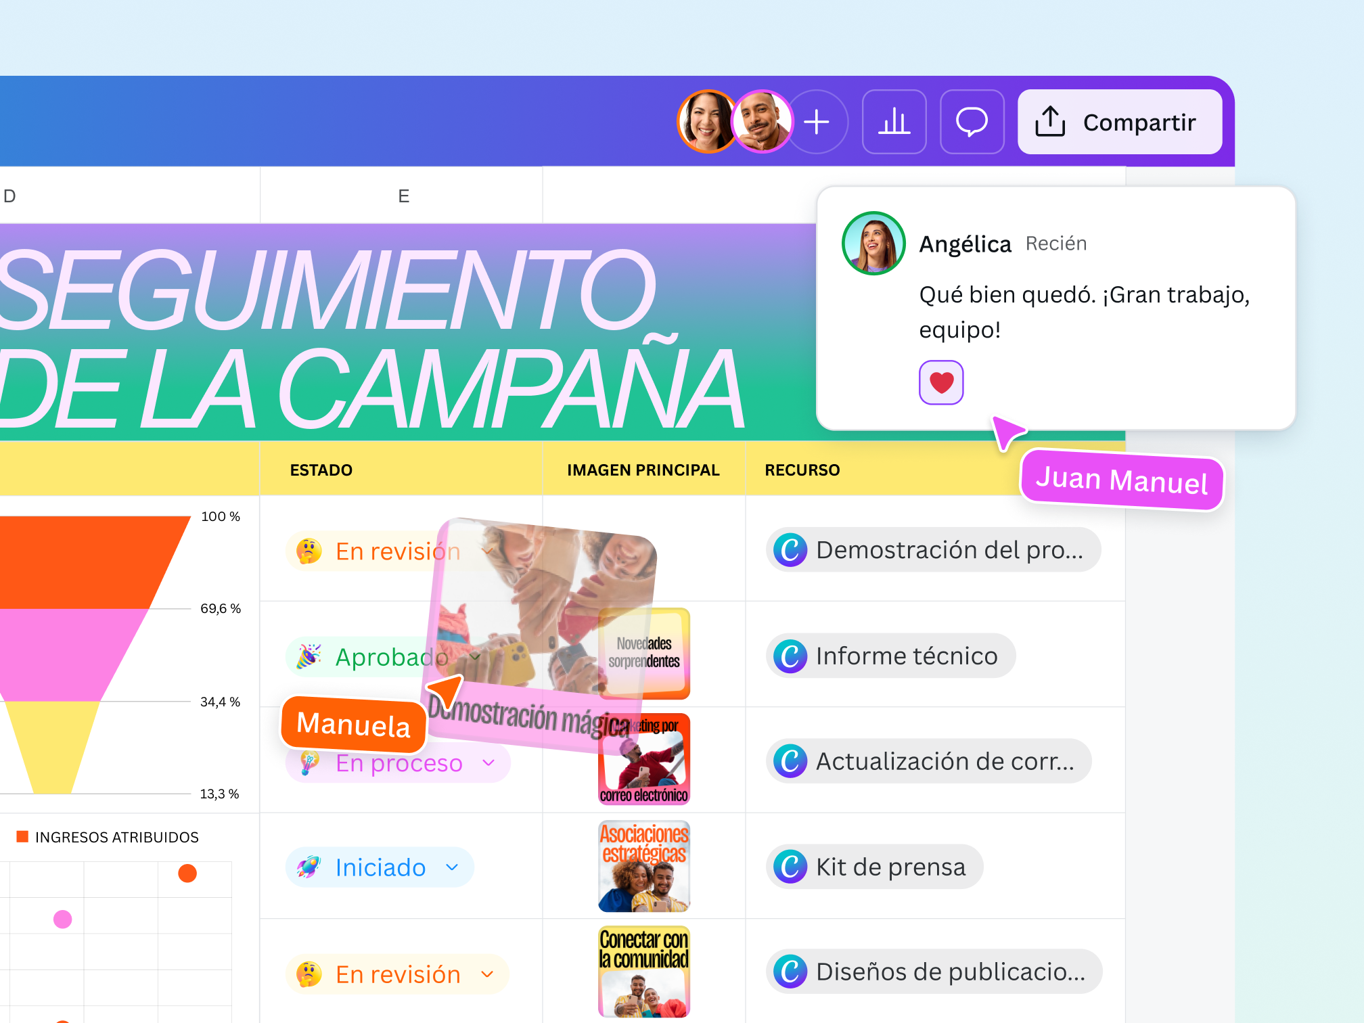Click the first collaborator avatar in header
Image resolution: width=1364 pixels, height=1023 pixels.
point(705,122)
